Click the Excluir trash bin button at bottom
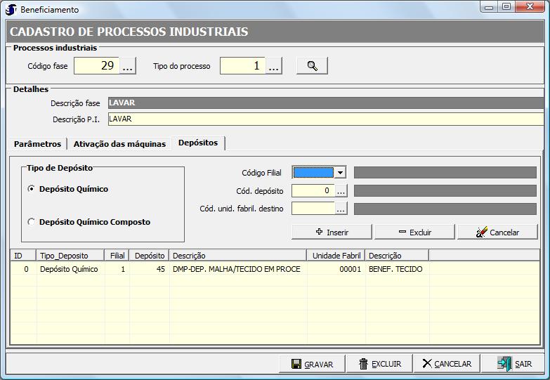The height and width of the screenshot is (380, 550). [x=379, y=364]
